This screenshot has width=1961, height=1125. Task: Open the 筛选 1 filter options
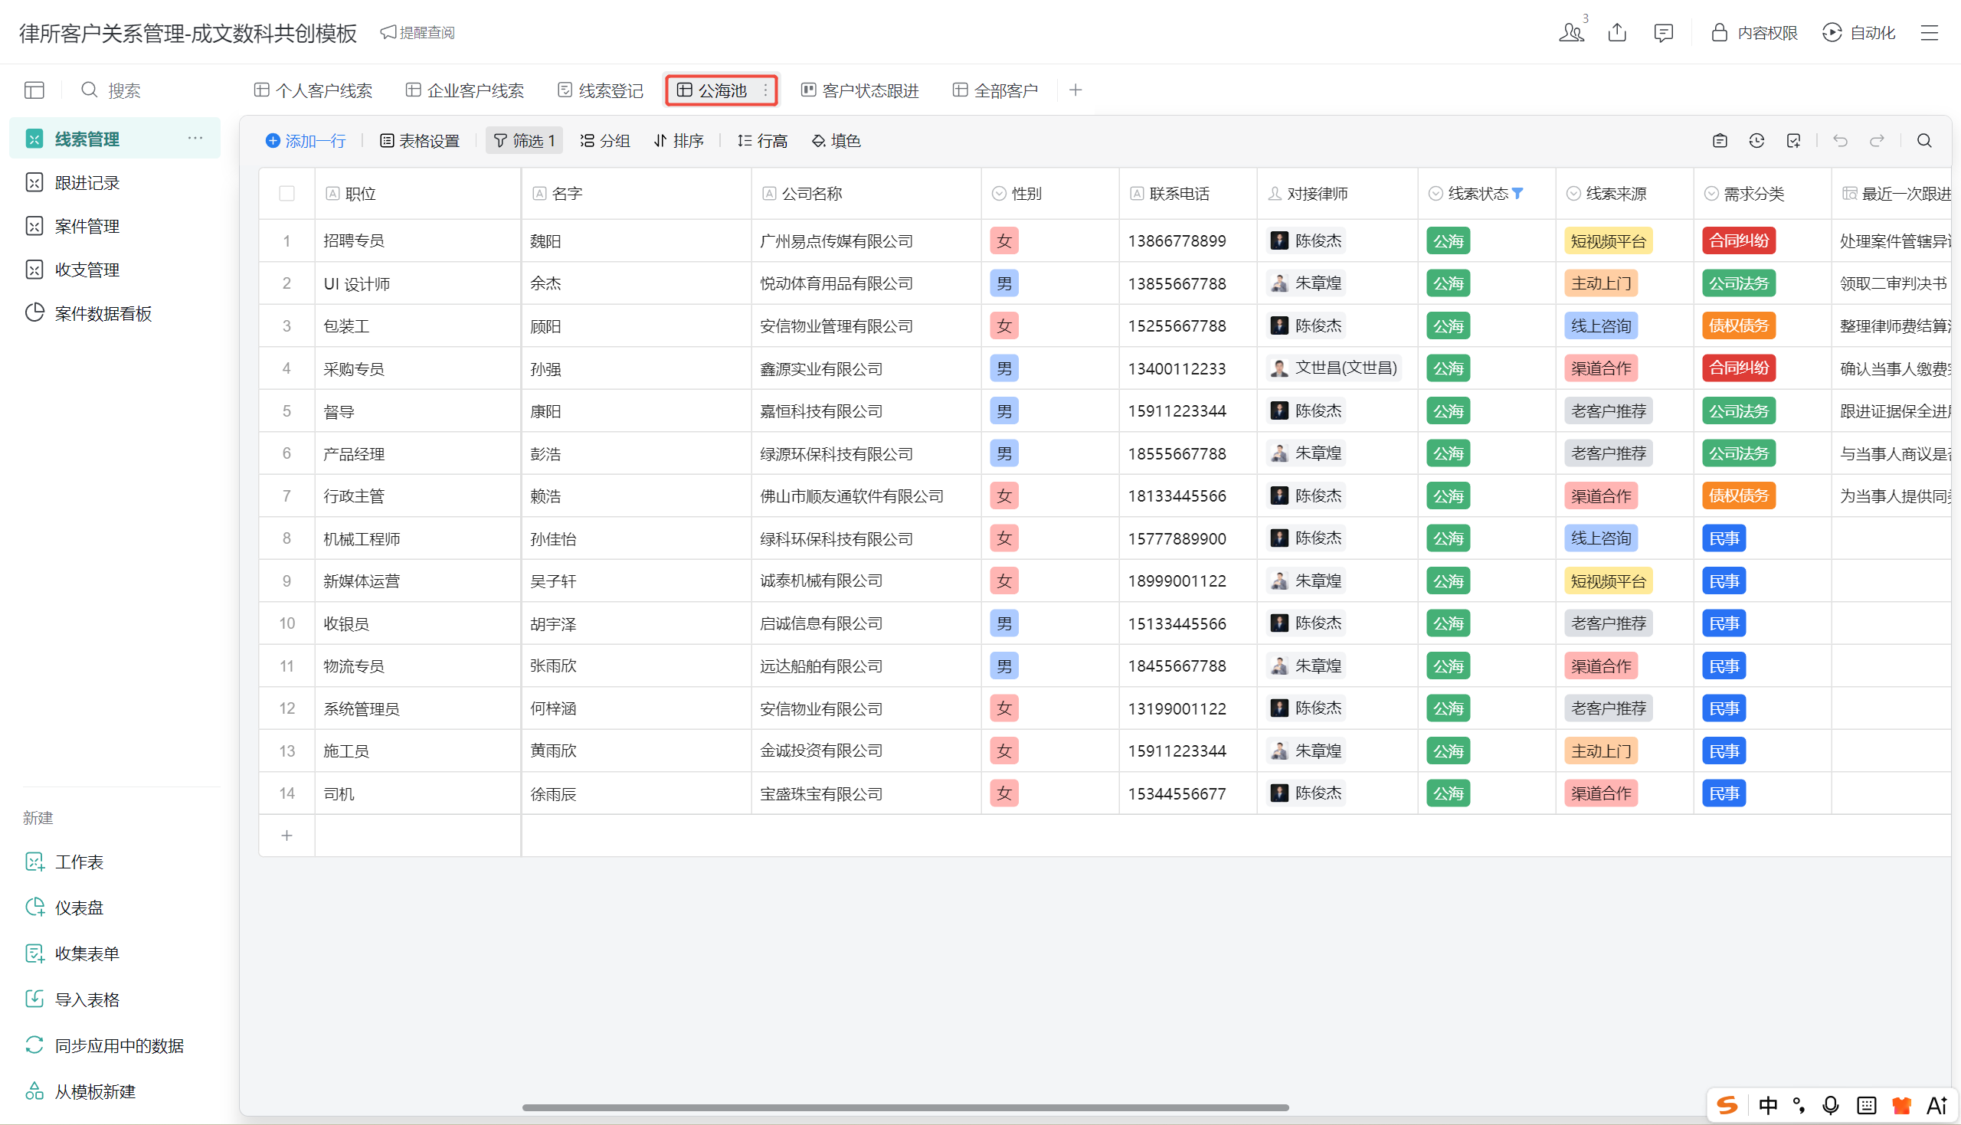[525, 141]
